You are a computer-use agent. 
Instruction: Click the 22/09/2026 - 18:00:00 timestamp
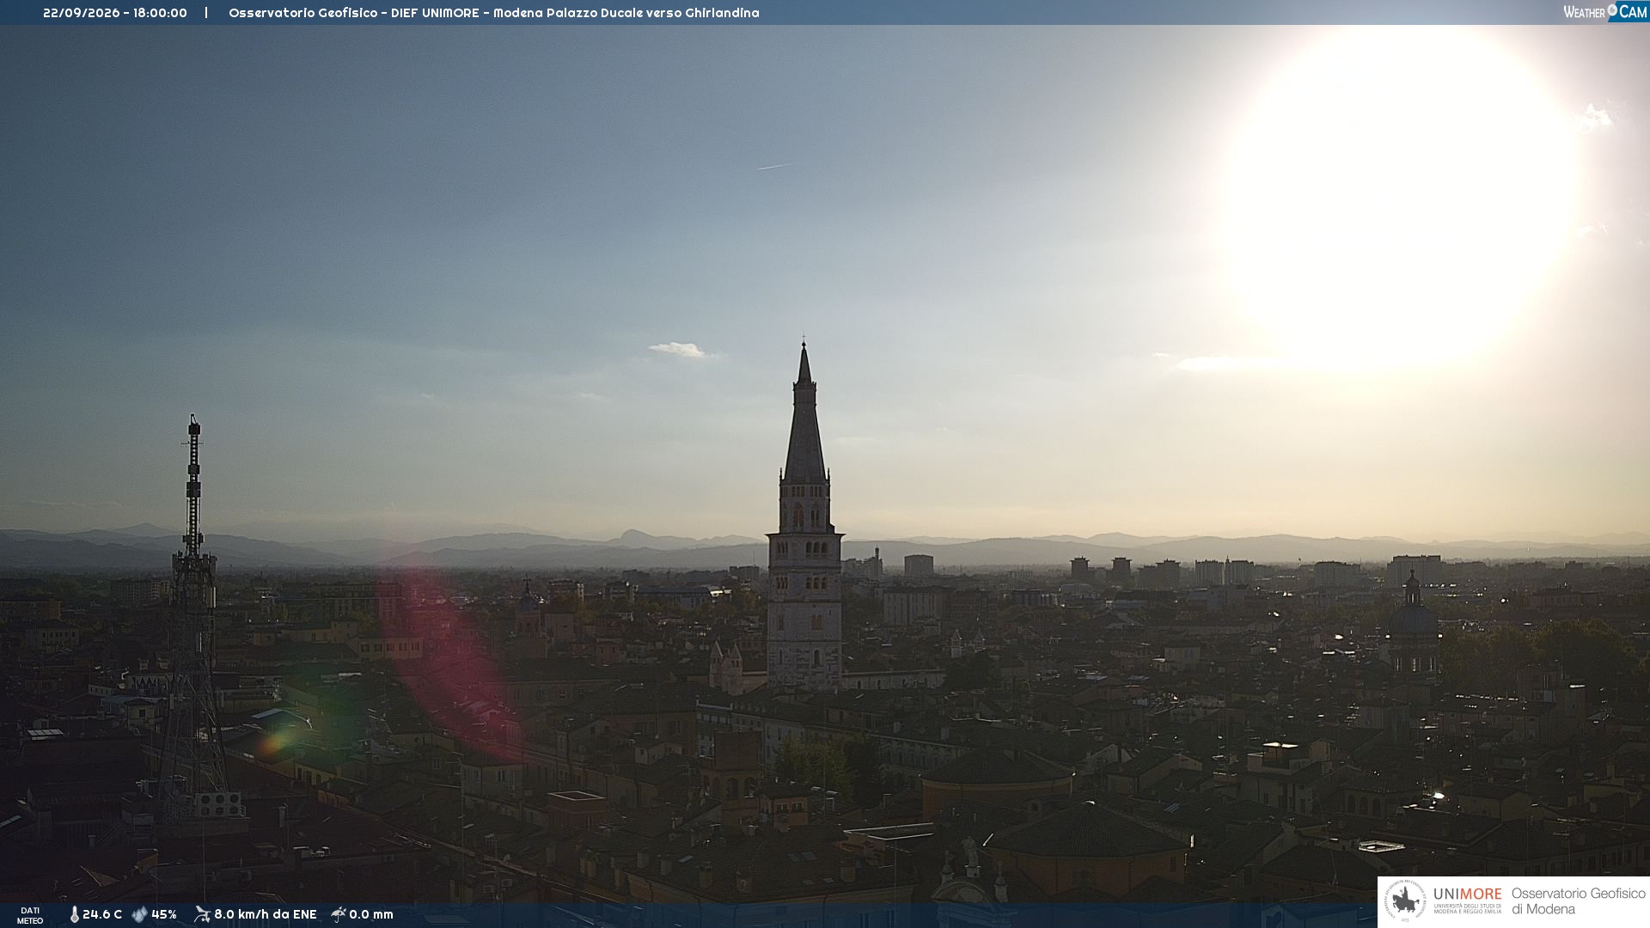[115, 13]
